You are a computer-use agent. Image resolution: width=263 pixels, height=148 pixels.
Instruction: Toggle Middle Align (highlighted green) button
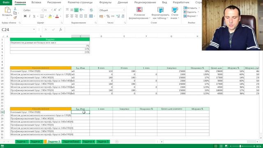pyautogui.click(x=76, y=10)
